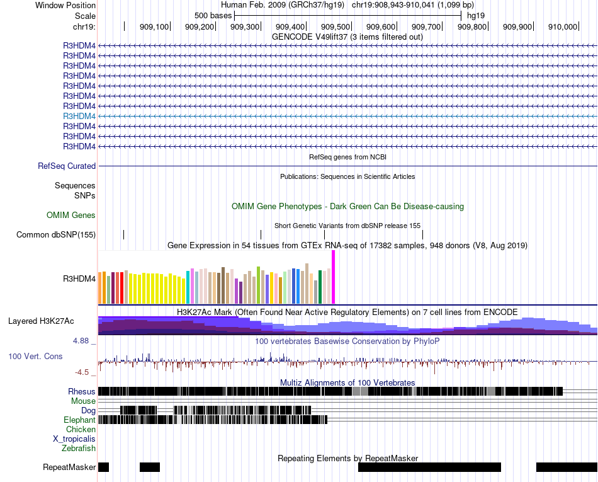Click the Human Feb. 2009 (GRCh37/hg19) assembly text
Viewport: 598px width, 482px height.
point(283,5)
